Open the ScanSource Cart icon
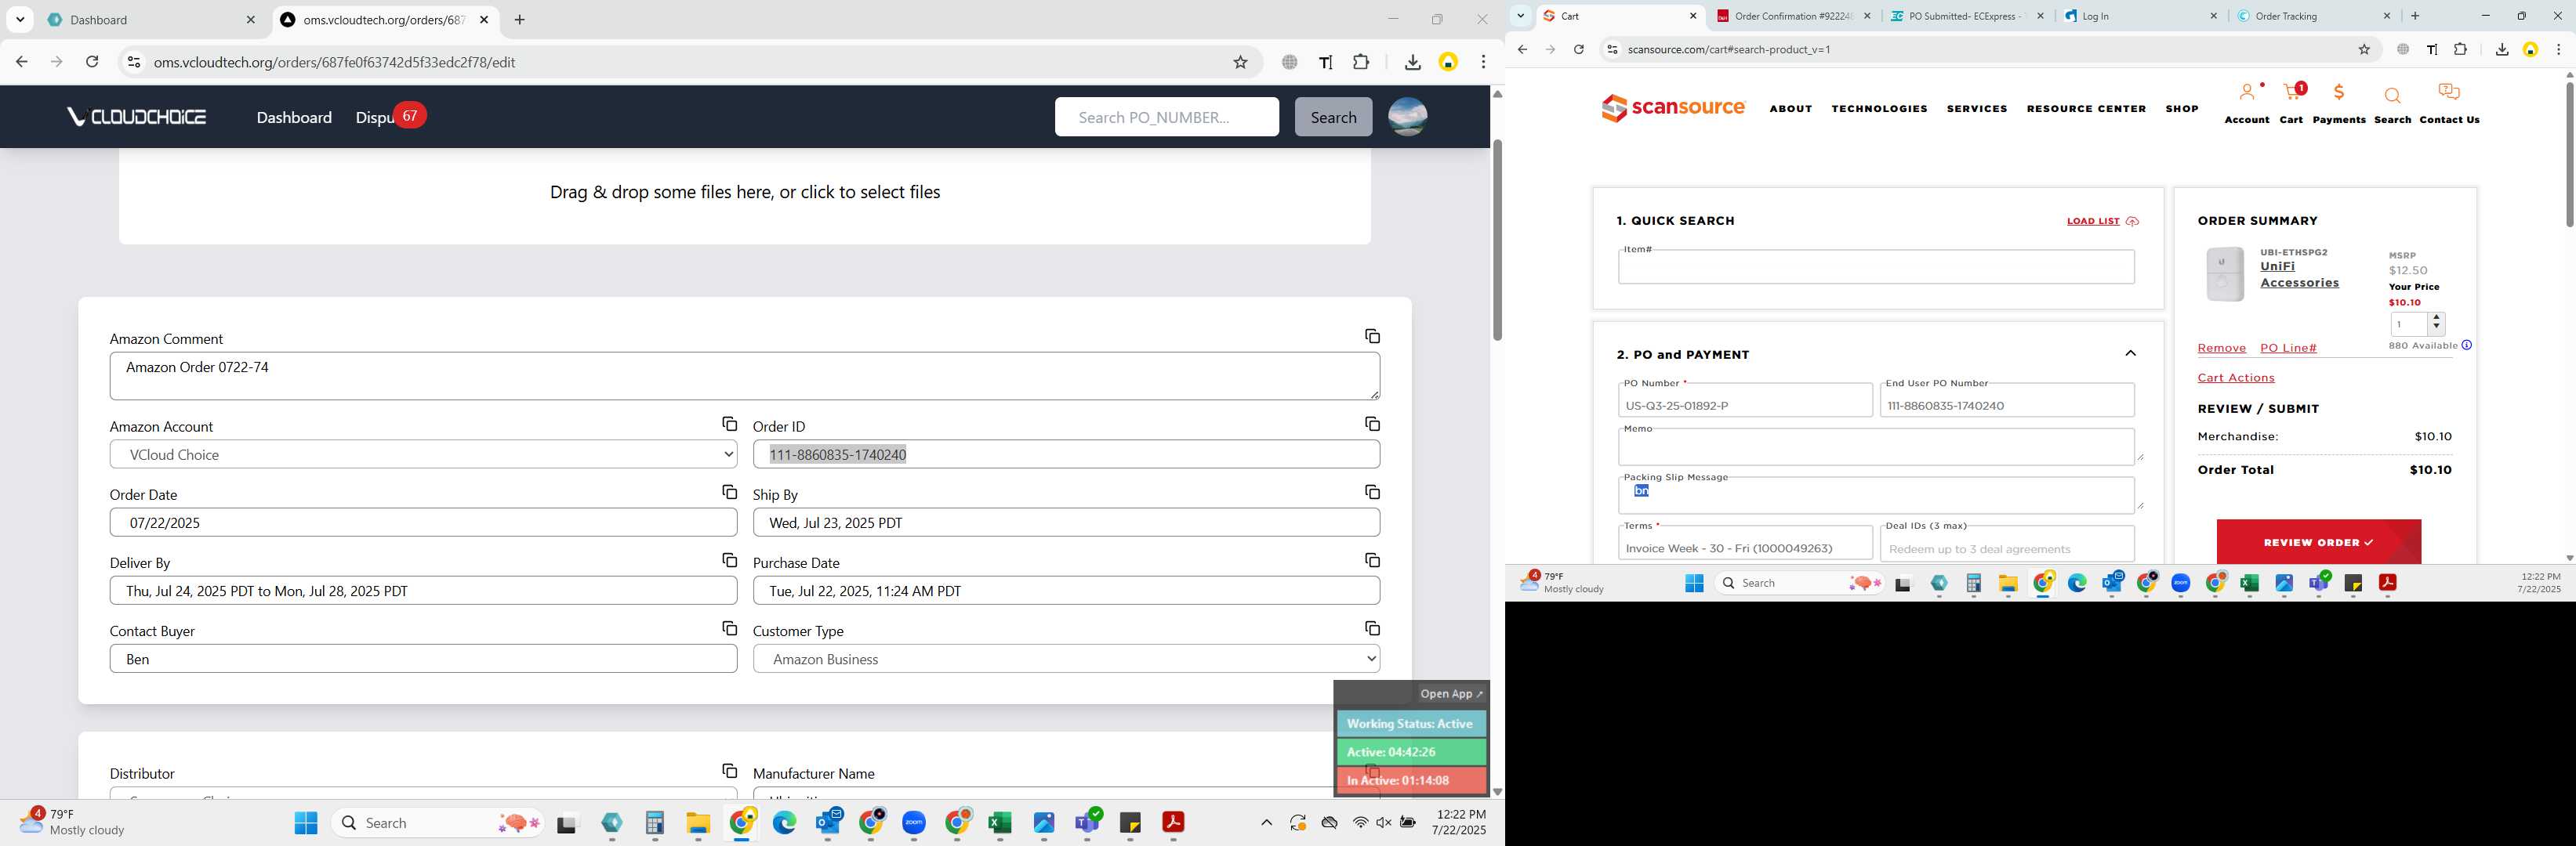2576x846 pixels. click(2291, 93)
